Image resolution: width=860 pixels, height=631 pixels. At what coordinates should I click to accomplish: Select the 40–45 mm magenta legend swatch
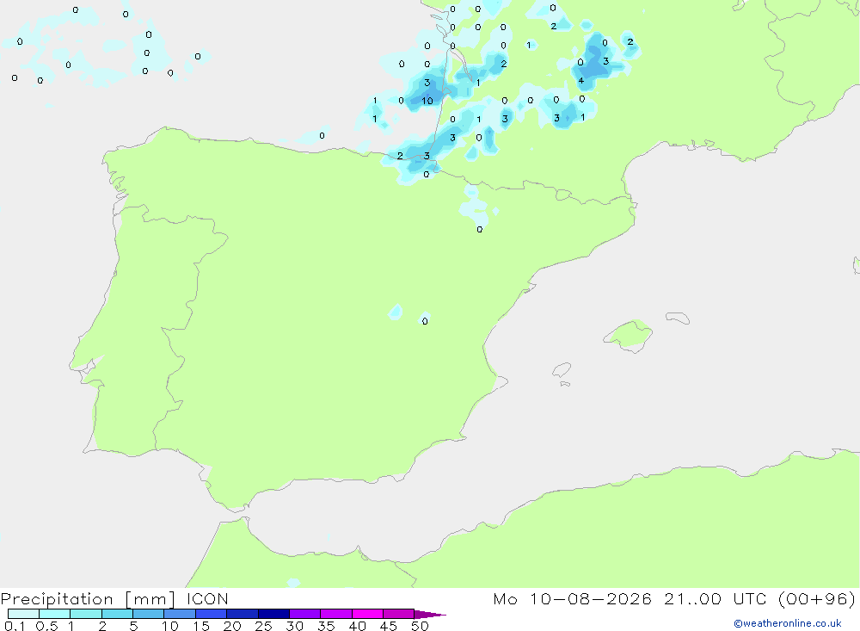[x=367, y=614]
